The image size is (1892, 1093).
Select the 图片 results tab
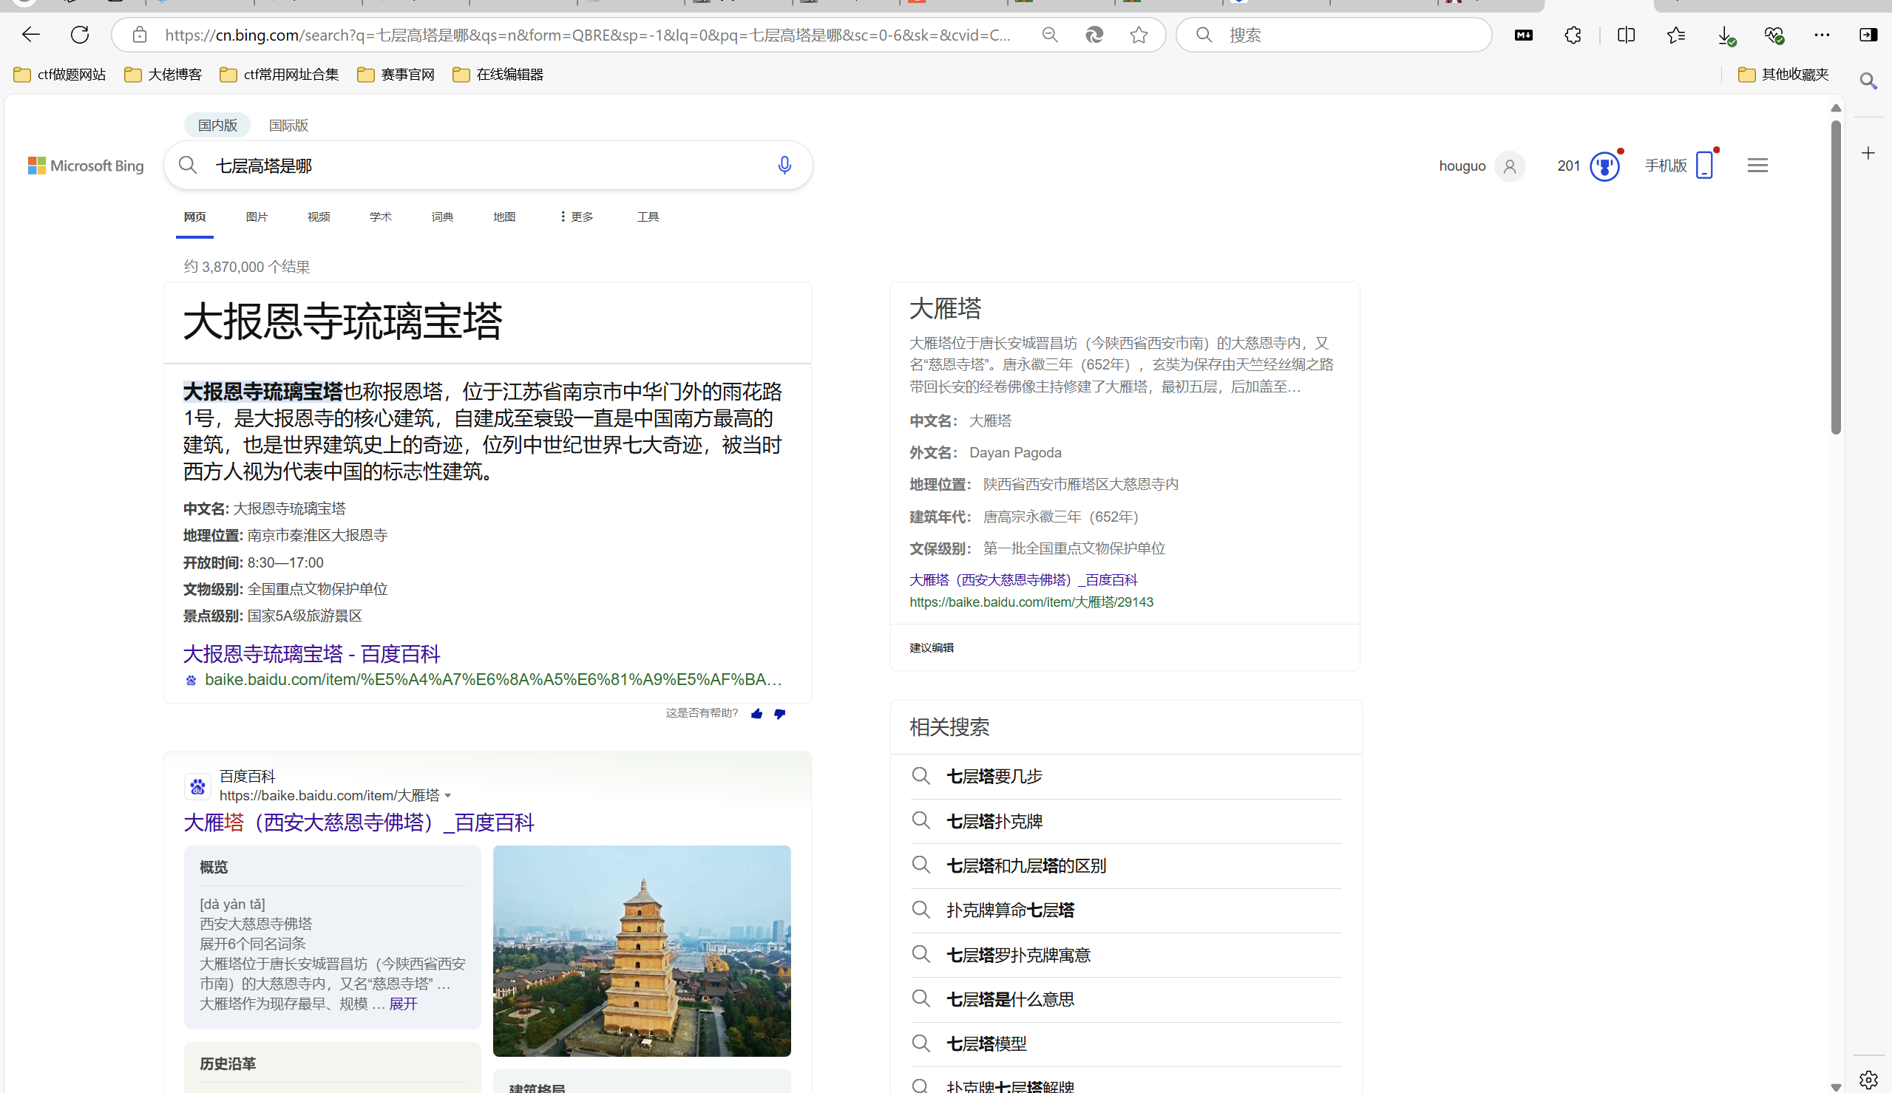coord(257,217)
